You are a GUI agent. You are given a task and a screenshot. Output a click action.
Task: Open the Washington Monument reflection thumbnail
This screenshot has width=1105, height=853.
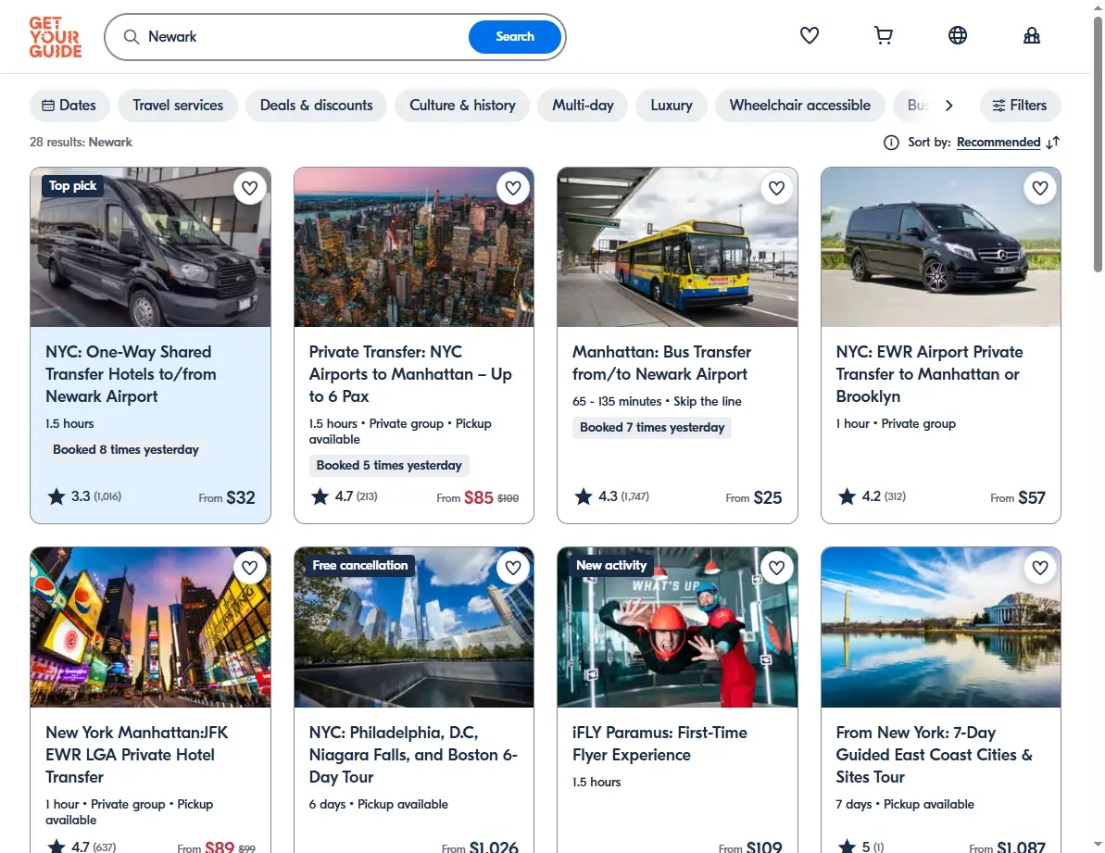[x=941, y=628]
